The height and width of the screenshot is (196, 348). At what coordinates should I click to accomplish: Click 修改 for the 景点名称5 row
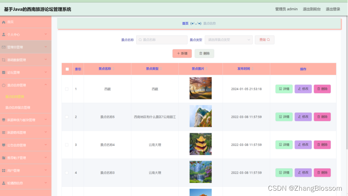click(303, 117)
